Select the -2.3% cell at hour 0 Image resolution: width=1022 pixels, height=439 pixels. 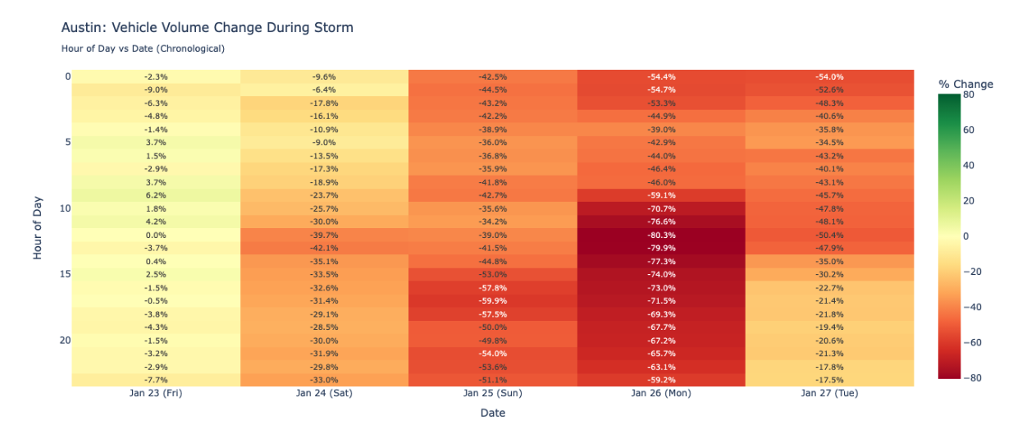click(156, 76)
